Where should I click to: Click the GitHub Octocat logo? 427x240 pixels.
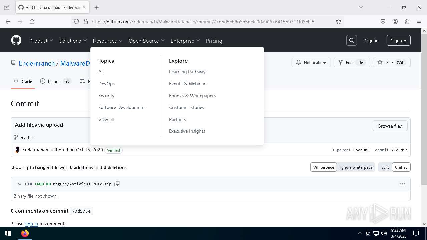(16, 40)
